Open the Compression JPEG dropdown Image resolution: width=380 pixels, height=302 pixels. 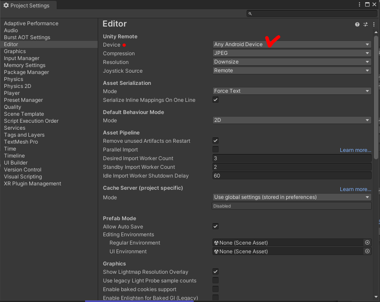click(292, 53)
